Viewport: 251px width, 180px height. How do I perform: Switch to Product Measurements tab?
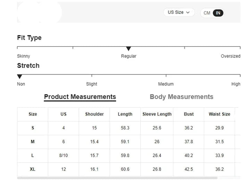pos(80,97)
